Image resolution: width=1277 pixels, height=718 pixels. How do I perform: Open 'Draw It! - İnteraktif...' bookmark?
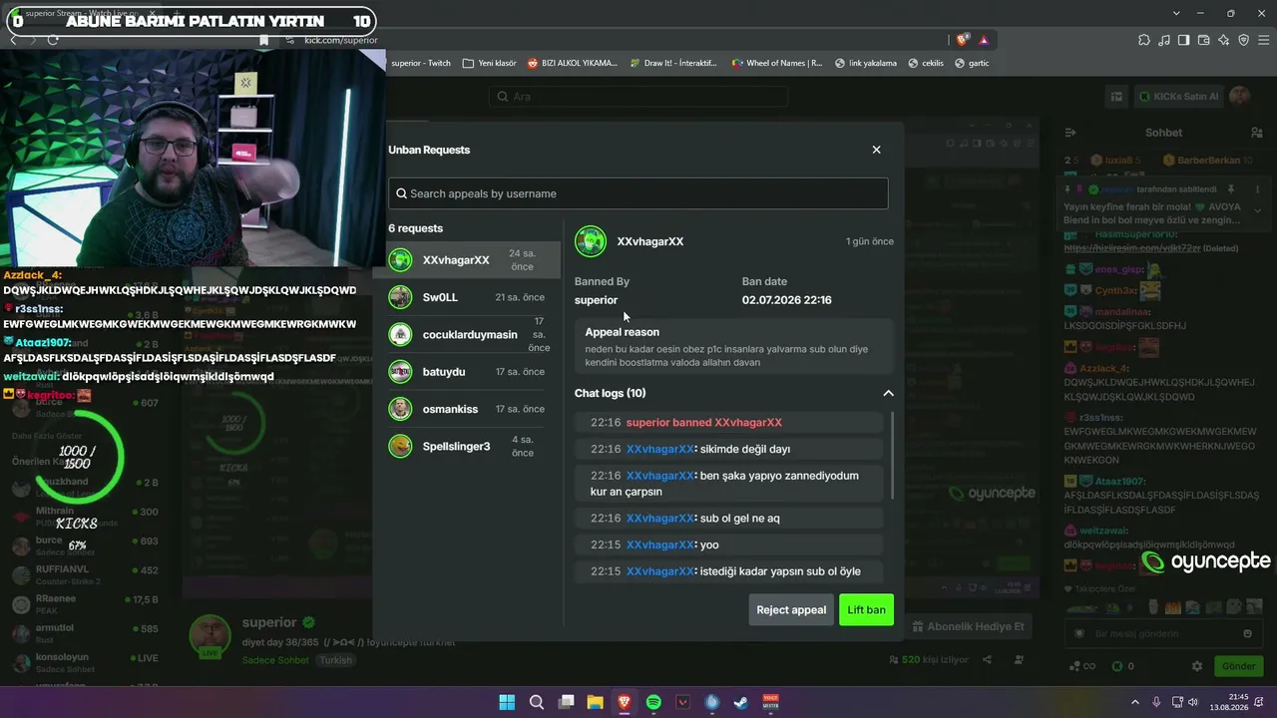pos(673,63)
